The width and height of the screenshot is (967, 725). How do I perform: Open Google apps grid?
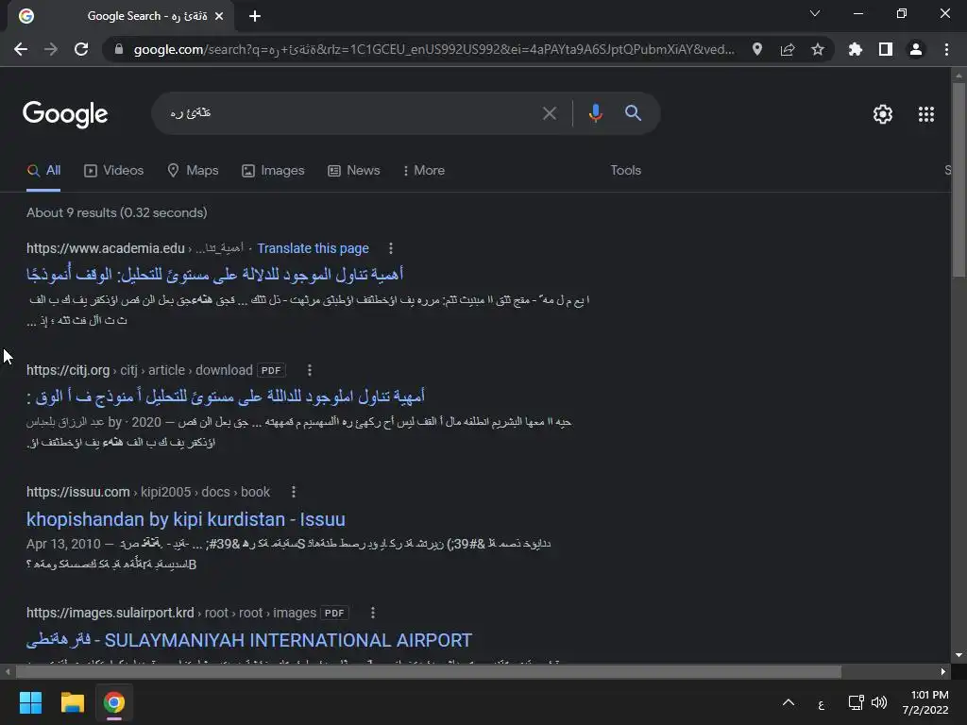(x=926, y=114)
